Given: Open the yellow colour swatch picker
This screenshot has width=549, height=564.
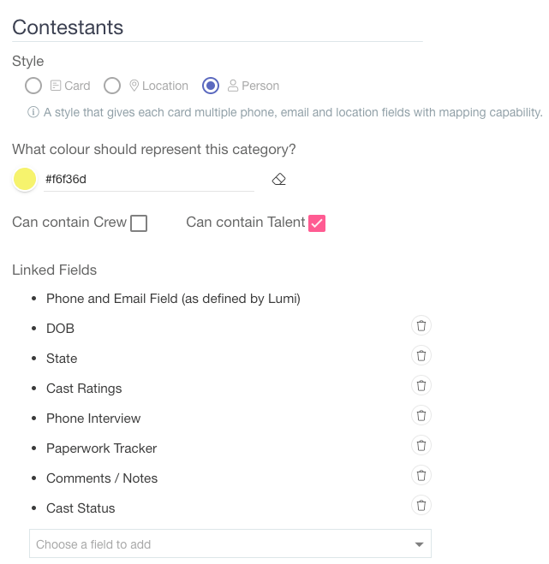Looking at the screenshot, I should [25, 179].
